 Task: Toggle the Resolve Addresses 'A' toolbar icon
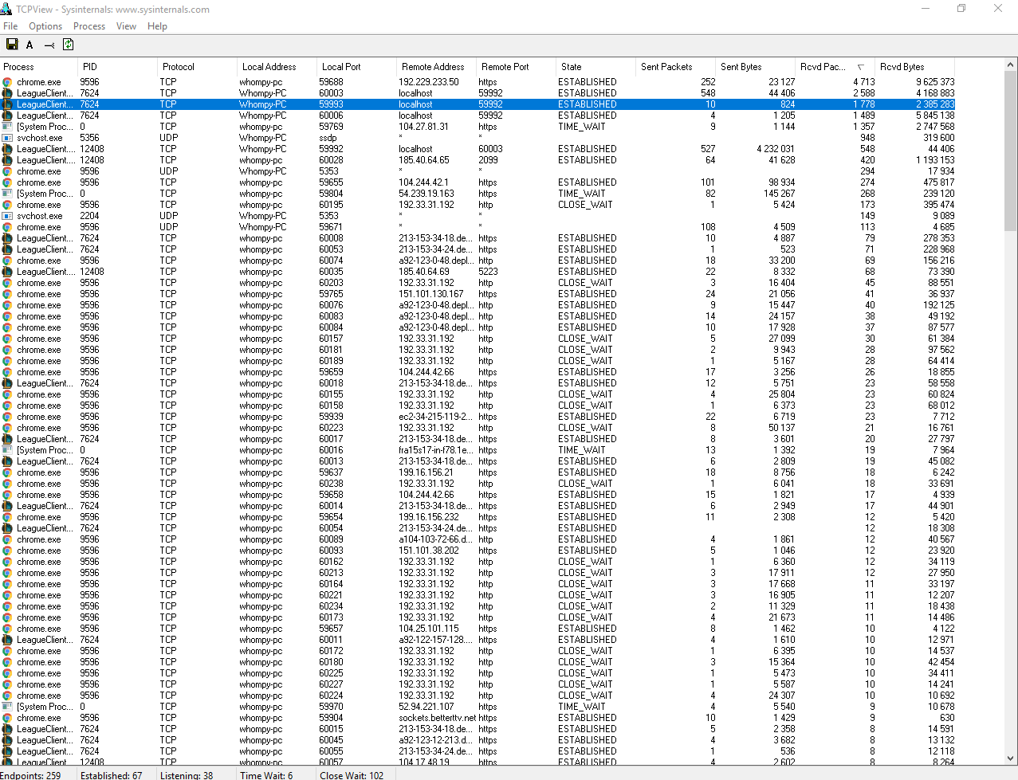coord(29,45)
